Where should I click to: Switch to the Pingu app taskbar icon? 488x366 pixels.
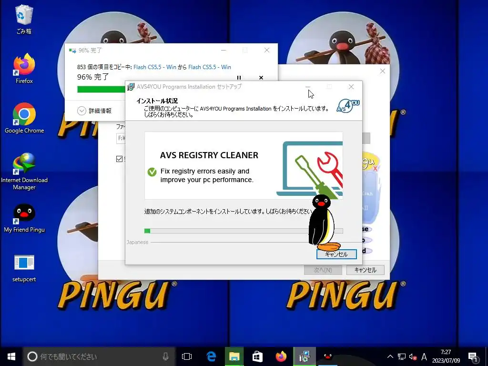click(x=327, y=356)
